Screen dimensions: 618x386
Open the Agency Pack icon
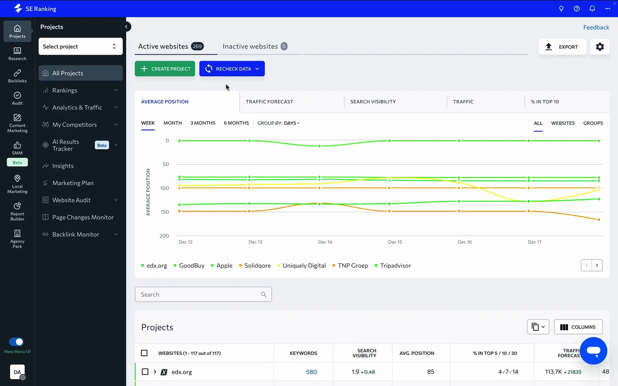17,239
